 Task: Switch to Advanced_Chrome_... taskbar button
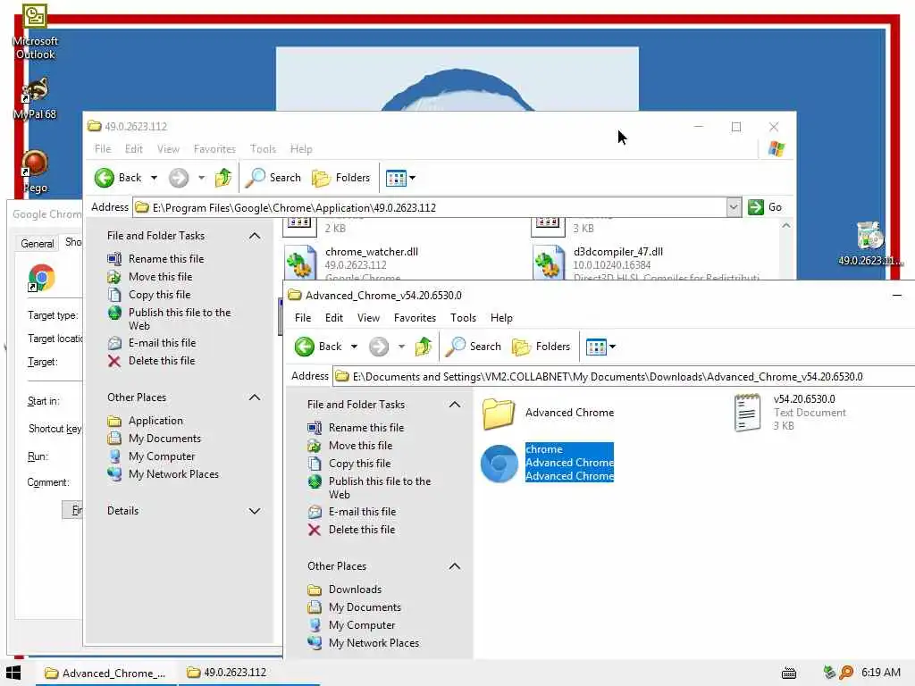point(105,673)
